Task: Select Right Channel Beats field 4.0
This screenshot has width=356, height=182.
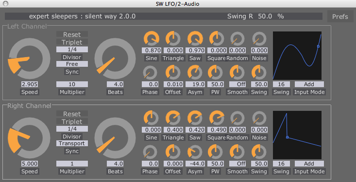Action: pyautogui.click(x=115, y=164)
